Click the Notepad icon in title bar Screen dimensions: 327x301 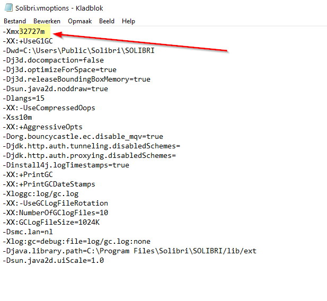[x=9, y=8]
